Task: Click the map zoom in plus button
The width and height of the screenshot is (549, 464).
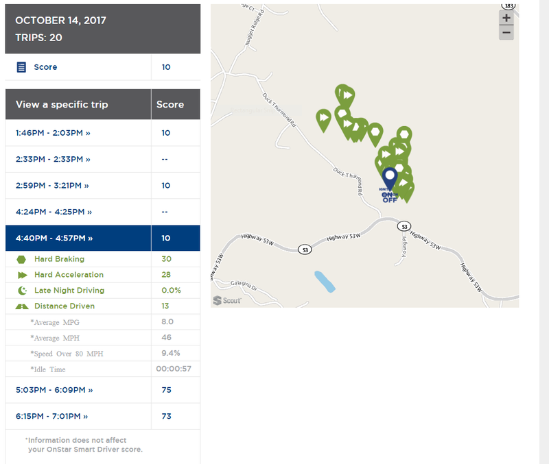Action: pos(506,19)
